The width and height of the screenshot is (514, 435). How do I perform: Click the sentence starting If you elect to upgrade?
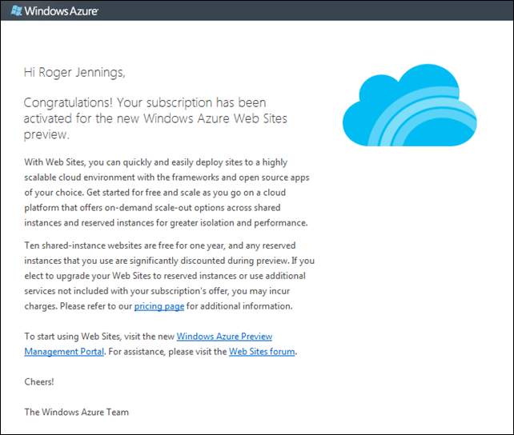[160, 276]
